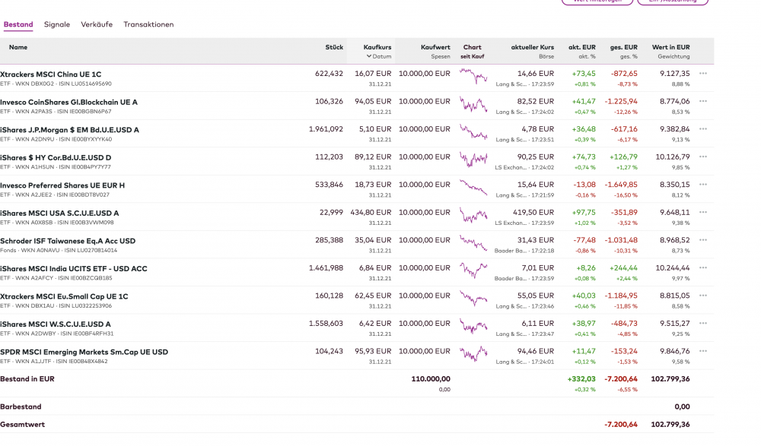
Task: Show more actions for iShares MSCI India ETF
Action: coord(702,268)
